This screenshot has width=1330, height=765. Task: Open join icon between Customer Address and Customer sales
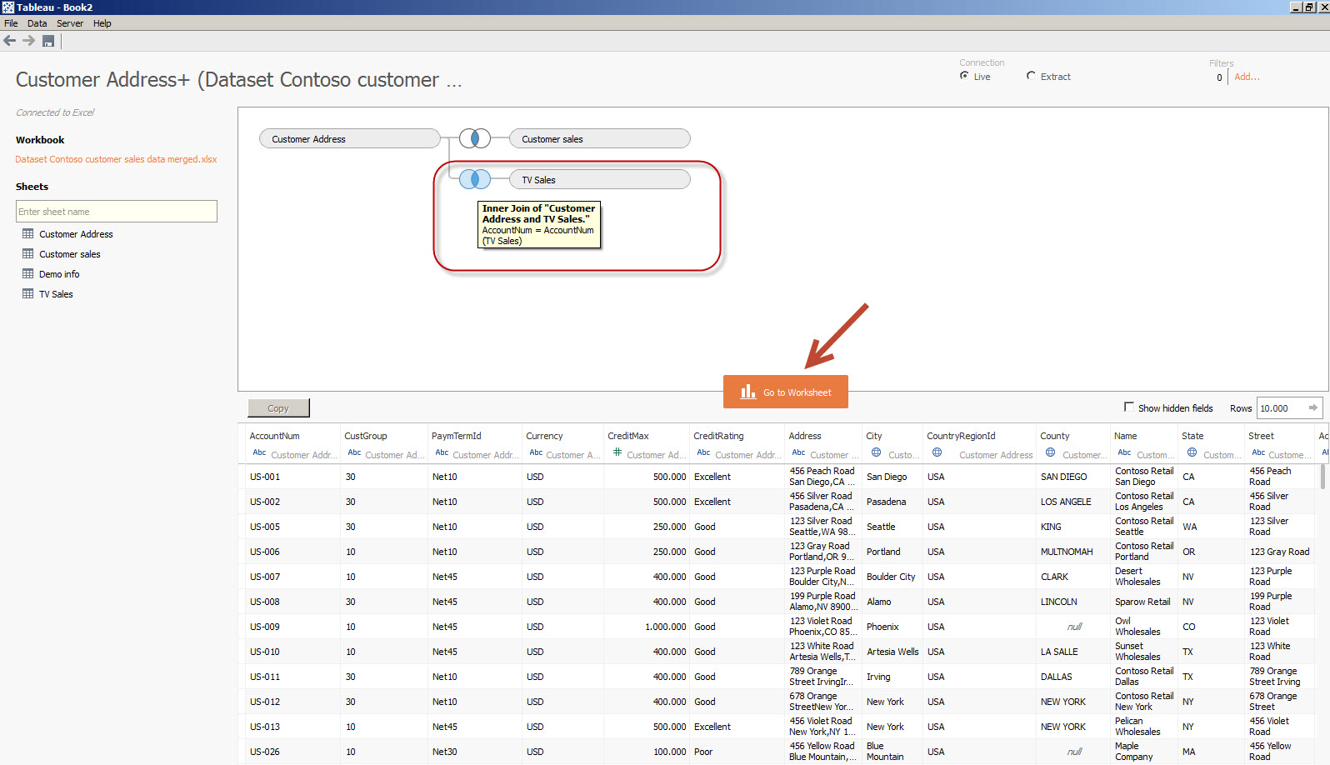475,138
